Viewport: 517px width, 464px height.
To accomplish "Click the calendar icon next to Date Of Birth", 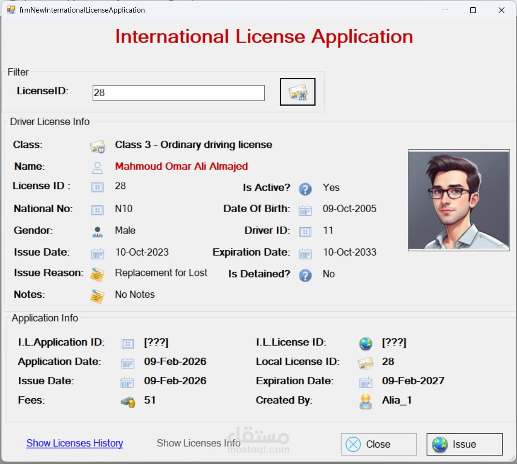I will [305, 210].
